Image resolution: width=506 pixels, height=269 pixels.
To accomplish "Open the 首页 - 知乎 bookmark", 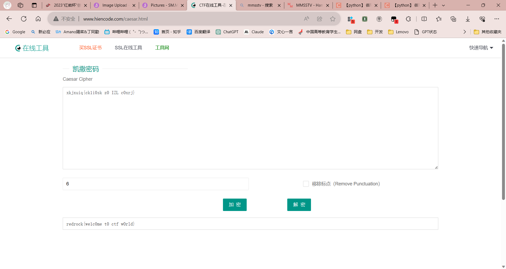I will (x=167, y=32).
